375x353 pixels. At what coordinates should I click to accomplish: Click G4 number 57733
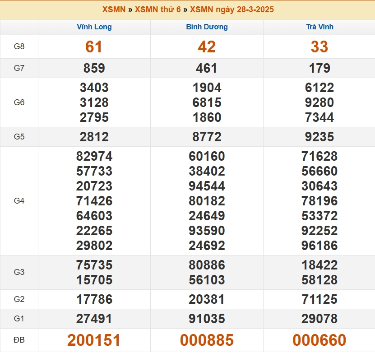click(x=94, y=171)
